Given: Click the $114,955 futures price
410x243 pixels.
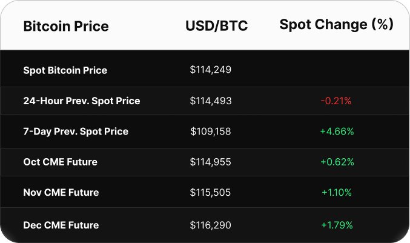Looking at the screenshot, I should pos(211,162).
